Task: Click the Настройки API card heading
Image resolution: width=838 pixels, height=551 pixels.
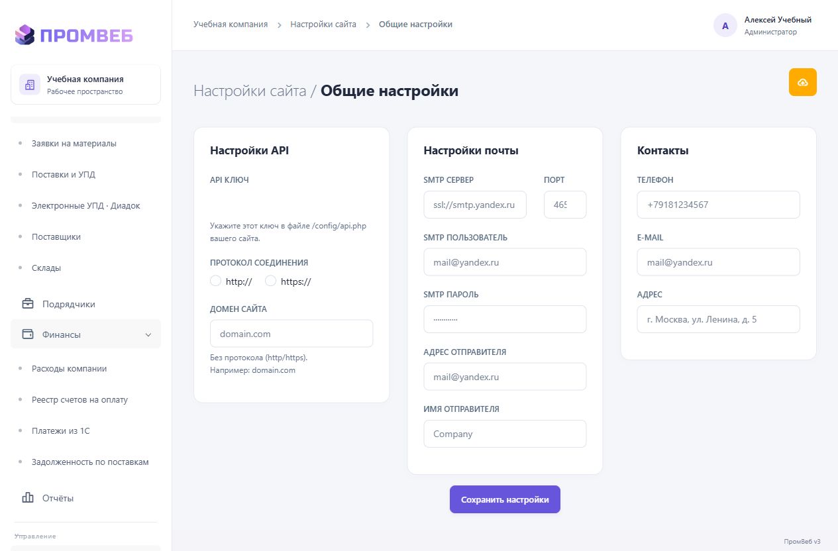Action: pos(250,150)
